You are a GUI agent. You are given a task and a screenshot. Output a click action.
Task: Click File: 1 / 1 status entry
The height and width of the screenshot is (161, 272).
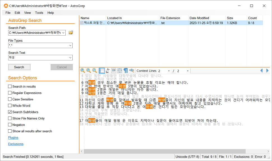point(225,157)
